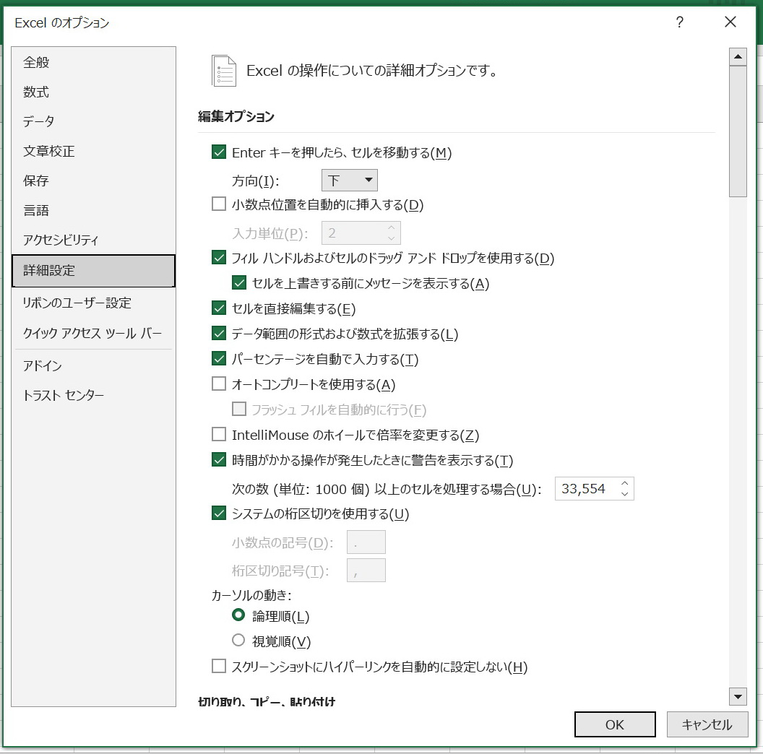Increase the cell count spinner value

pos(625,483)
